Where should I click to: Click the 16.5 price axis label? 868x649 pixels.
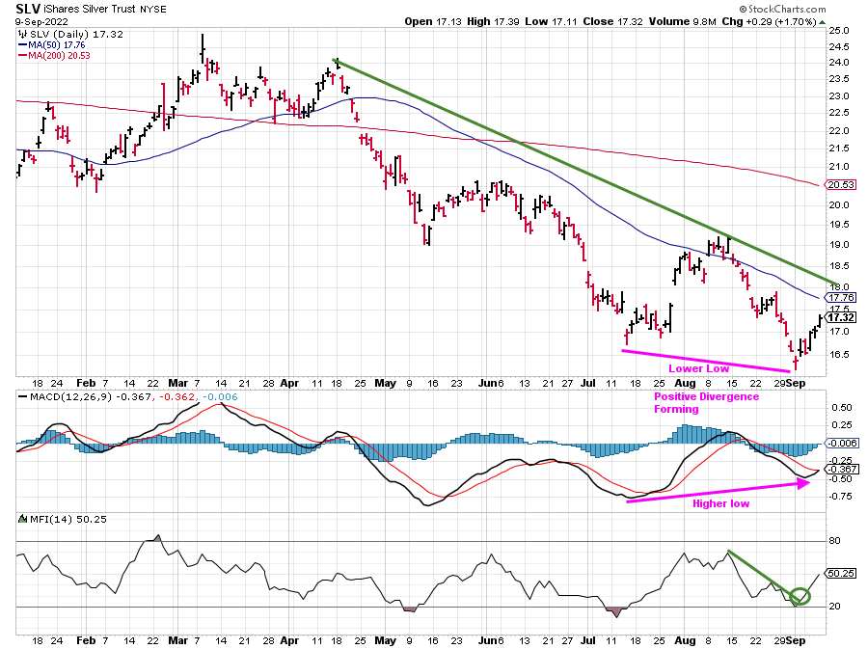tap(839, 354)
